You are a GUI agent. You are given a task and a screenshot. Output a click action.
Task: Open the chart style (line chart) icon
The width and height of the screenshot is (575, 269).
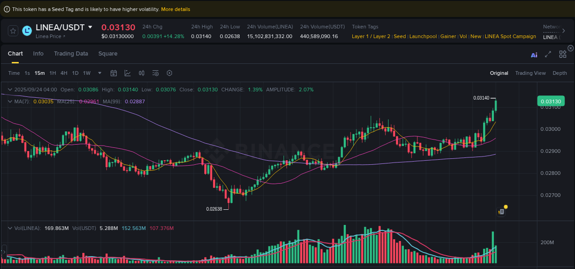click(x=127, y=73)
